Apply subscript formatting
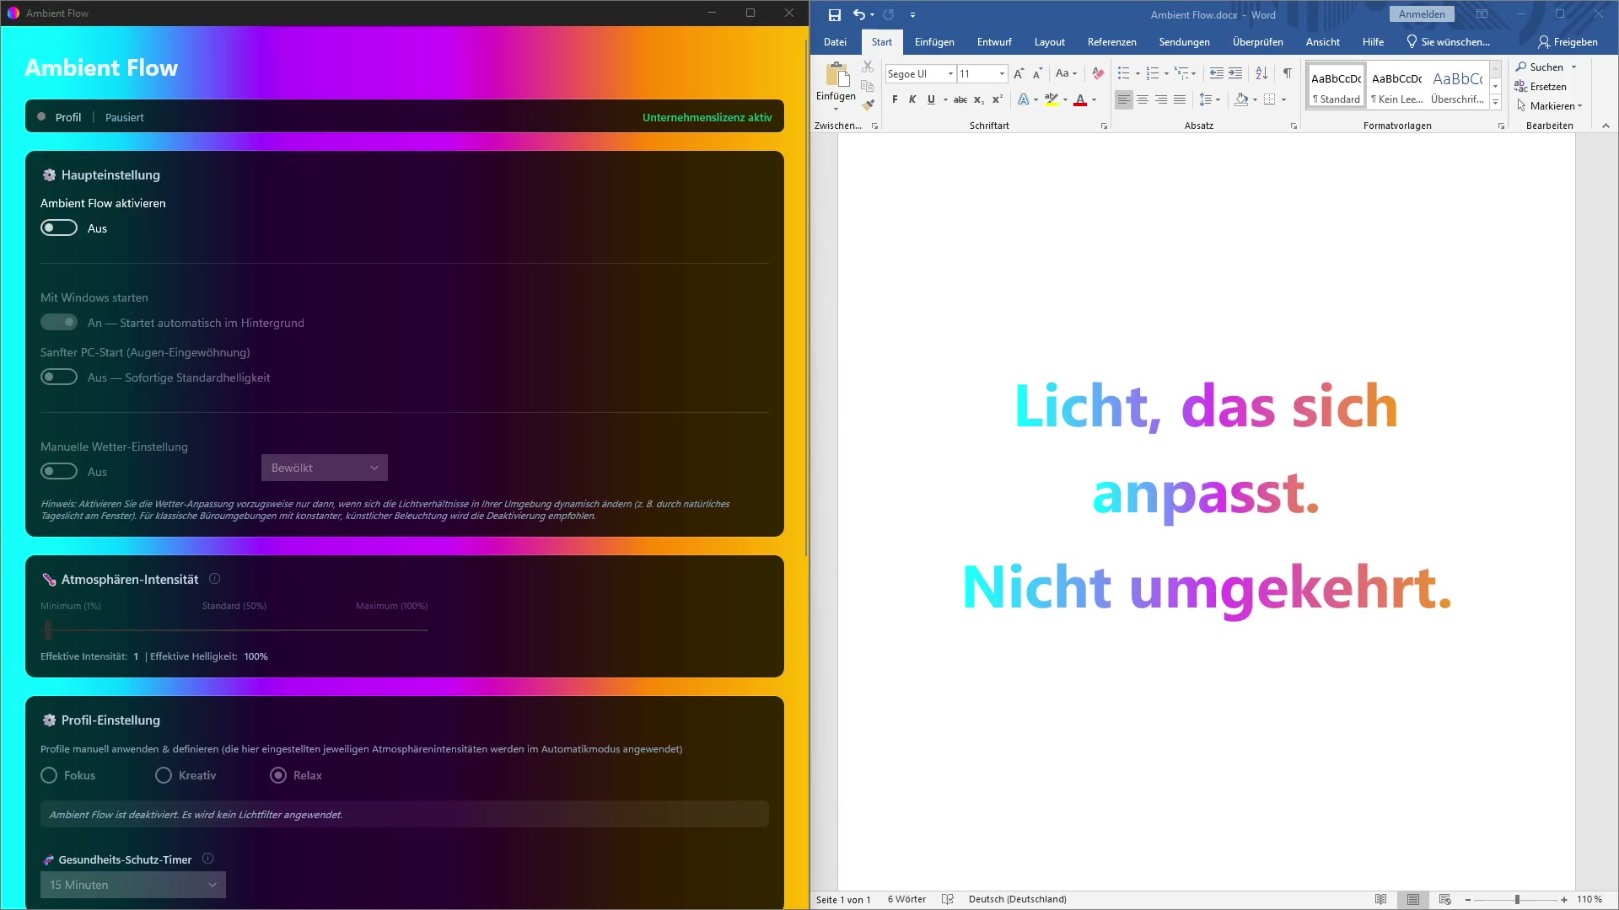1619x910 pixels. tap(979, 99)
